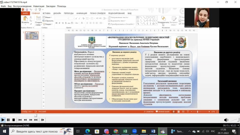Open the font name combo box
This screenshot has width=240, height=135.
click(62, 18)
